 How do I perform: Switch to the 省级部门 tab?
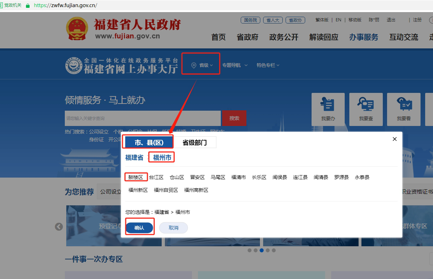tap(195, 142)
